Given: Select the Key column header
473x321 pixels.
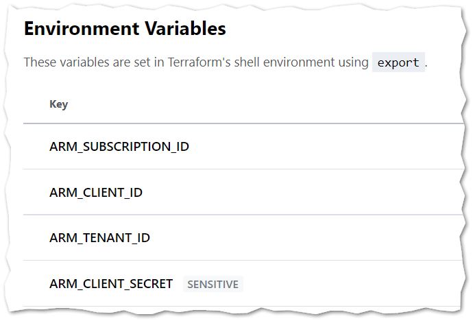Looking at the screenshot, I should 59,104.
